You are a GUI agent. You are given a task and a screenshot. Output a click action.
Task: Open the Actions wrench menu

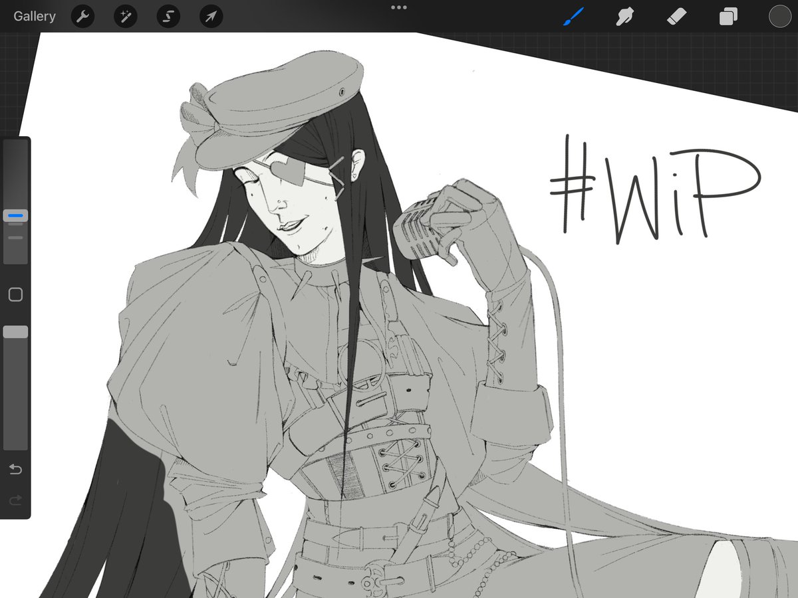click(x=82, y=17)
